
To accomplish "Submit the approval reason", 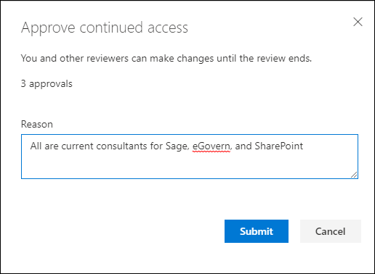I will [257, 231].
